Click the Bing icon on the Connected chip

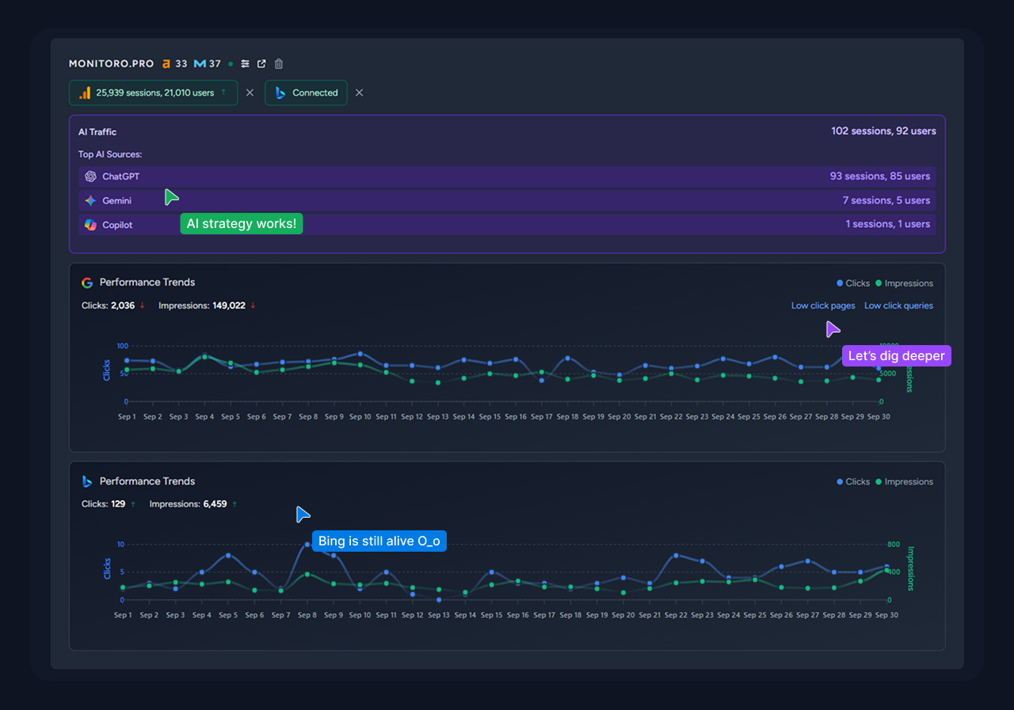tap(280, 93)
